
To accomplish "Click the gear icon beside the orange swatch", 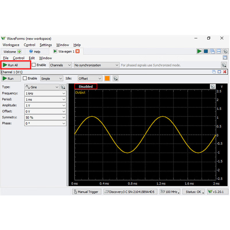I will pyautogui.click(x=115, y=78).
